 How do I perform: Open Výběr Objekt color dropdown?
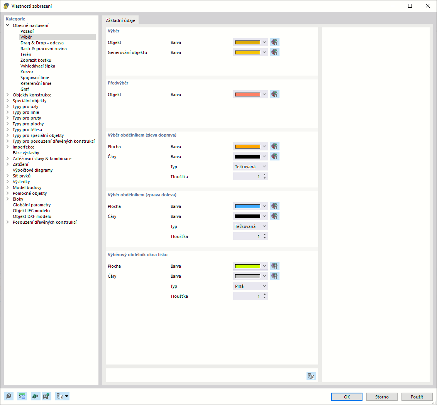point(264,42)
